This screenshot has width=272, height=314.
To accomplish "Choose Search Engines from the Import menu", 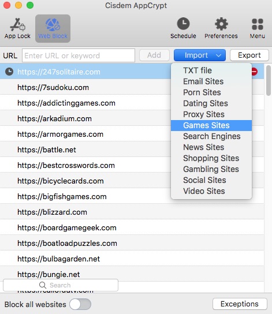I will (x=211, y=136).
